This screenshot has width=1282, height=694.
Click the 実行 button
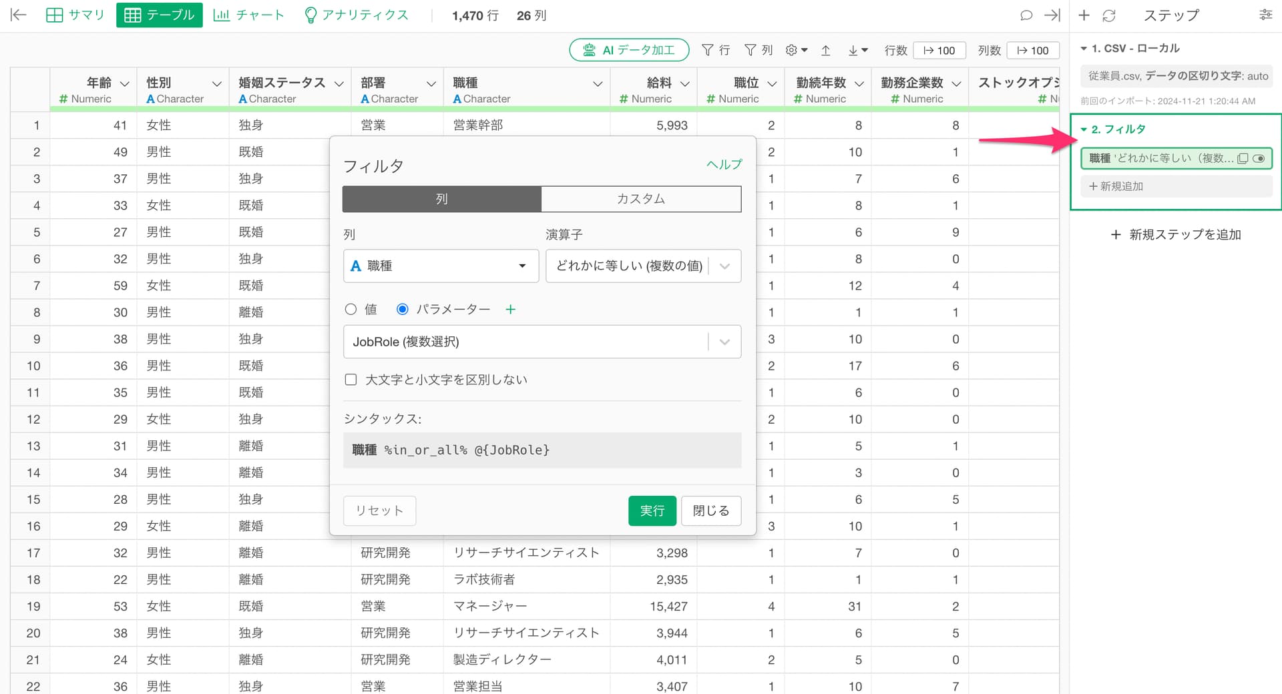pyautogui.click(x=652, y=510)
